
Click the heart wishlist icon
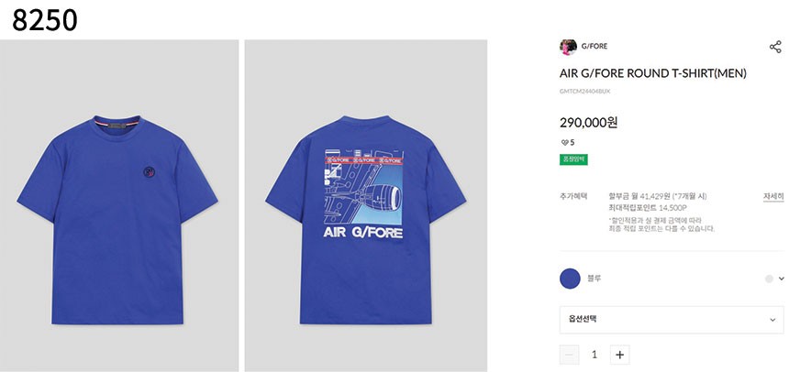click(x=564, y=142)
